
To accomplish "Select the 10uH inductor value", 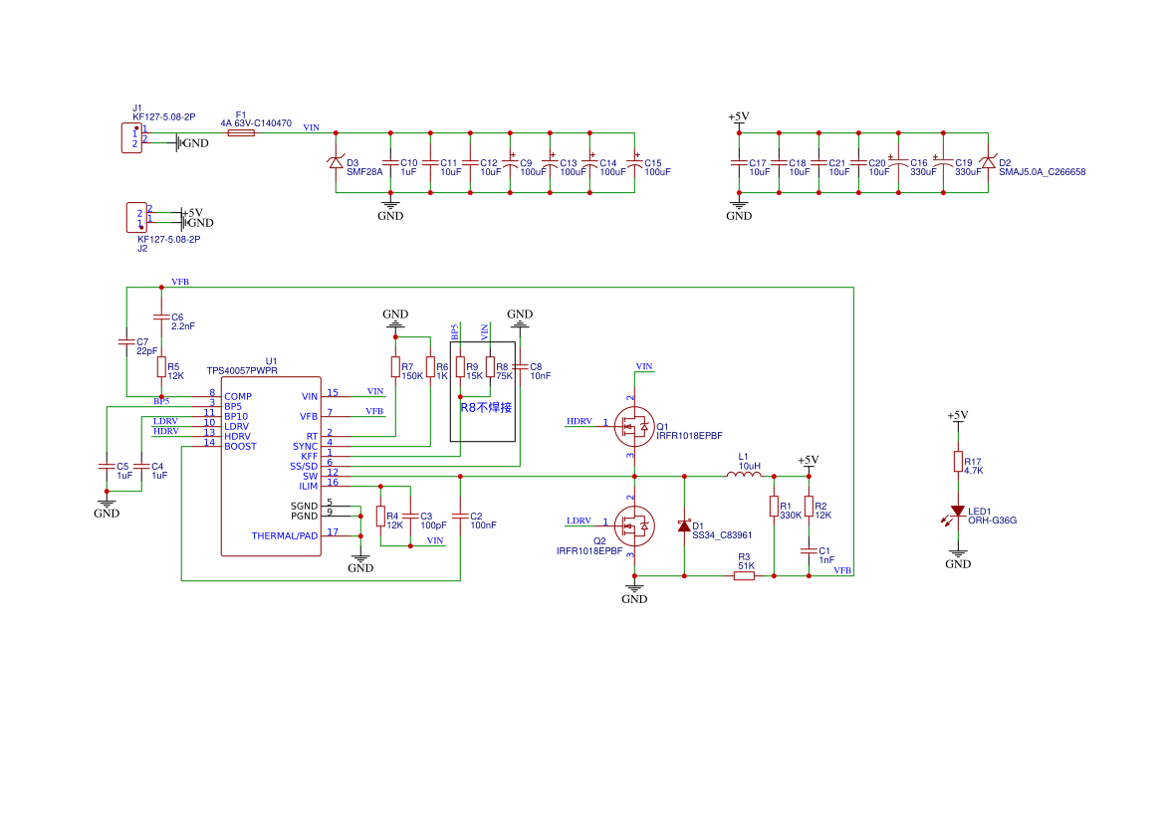I will (749, 467).
